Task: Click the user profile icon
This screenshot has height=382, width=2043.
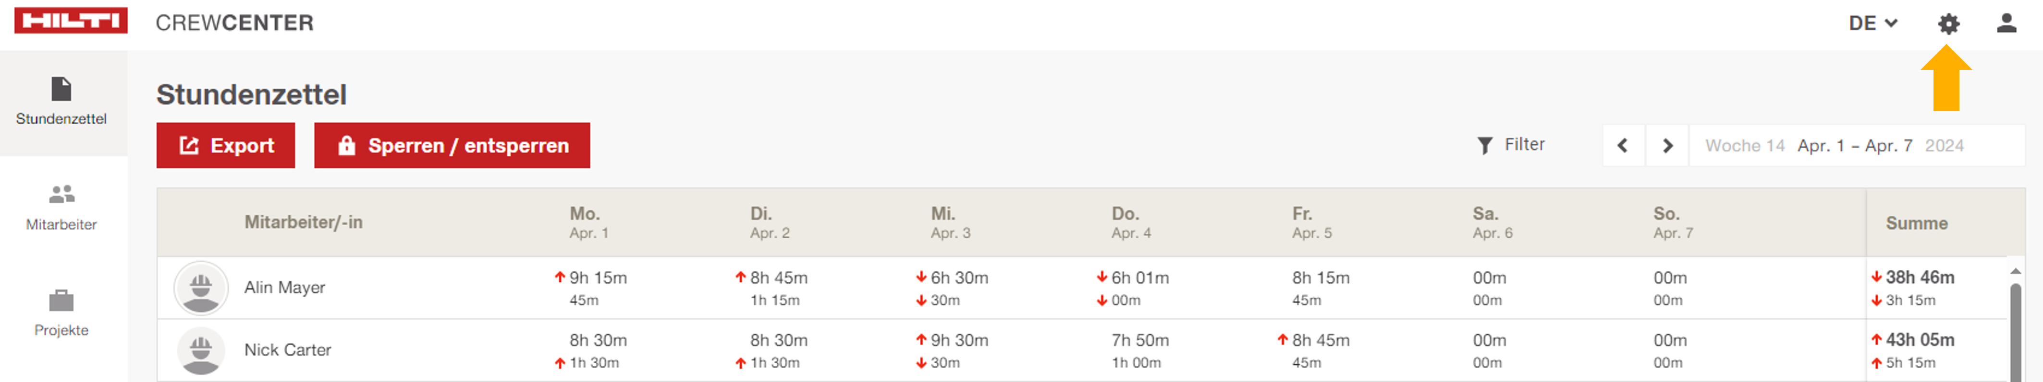Action: click(x=2006, y=23)
